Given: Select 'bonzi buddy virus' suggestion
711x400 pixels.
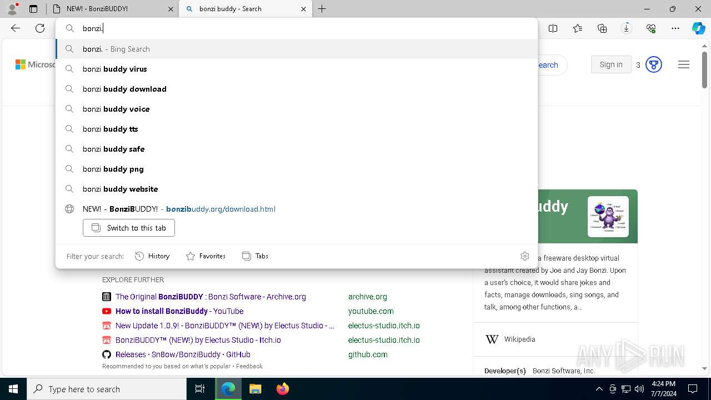Looking at the screenshot, I should [297, 69].
